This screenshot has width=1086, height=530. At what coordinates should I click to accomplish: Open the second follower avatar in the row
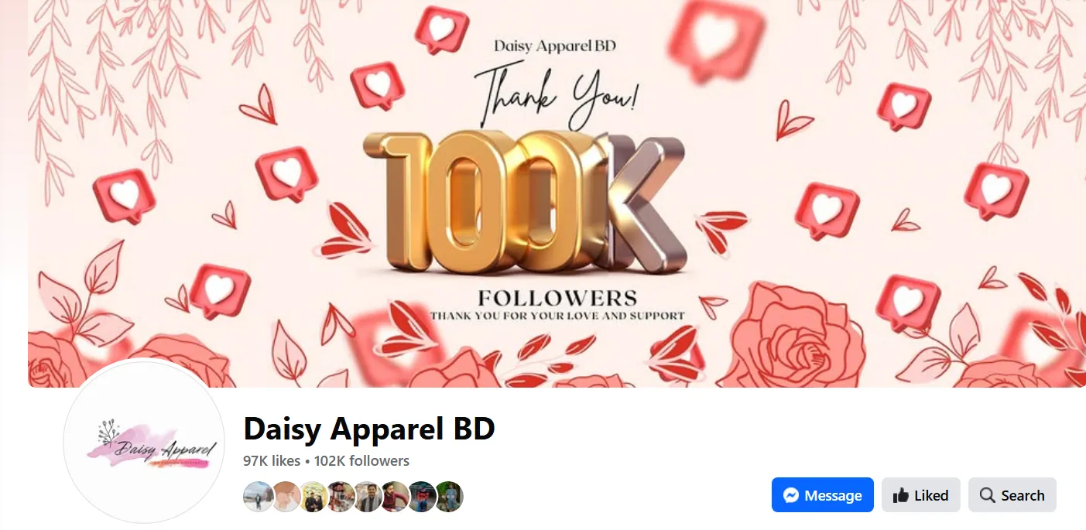tap(286, 497)
